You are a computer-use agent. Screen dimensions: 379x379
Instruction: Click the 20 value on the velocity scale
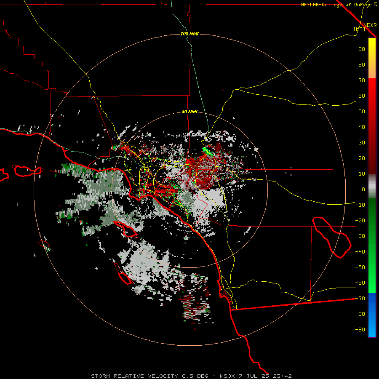[362, 158]
